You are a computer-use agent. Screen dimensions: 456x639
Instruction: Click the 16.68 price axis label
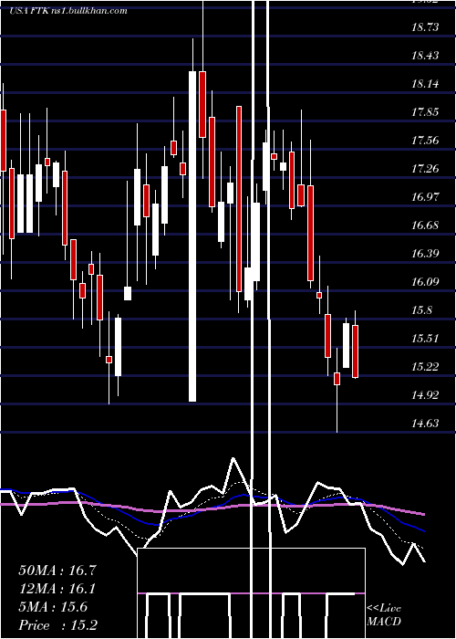(x=425, y=225)
